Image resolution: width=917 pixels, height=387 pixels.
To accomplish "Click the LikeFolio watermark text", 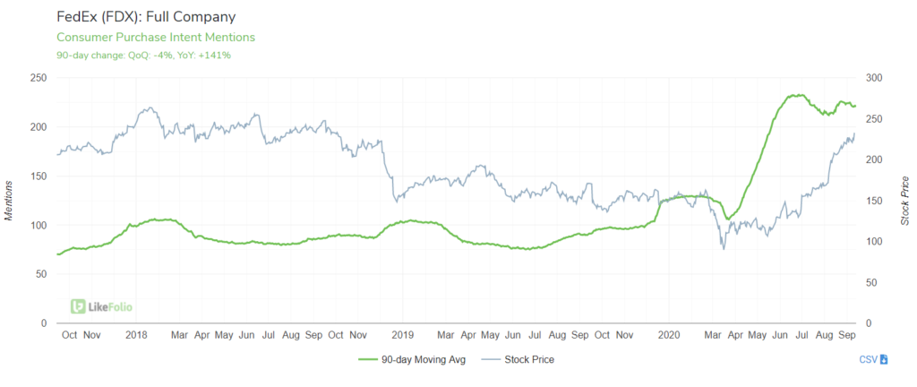I will click(110, 307).
